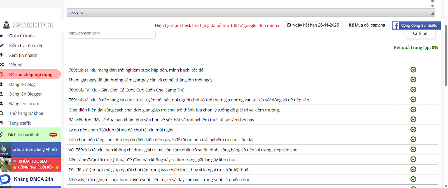Click Group mua chung Ahrefs banner
Screen dimensions: 448x188
31,149
